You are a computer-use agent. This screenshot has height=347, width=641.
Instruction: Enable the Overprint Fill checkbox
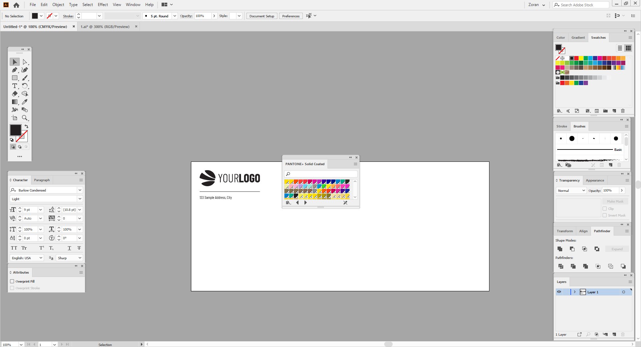click(x=12, y=281)
